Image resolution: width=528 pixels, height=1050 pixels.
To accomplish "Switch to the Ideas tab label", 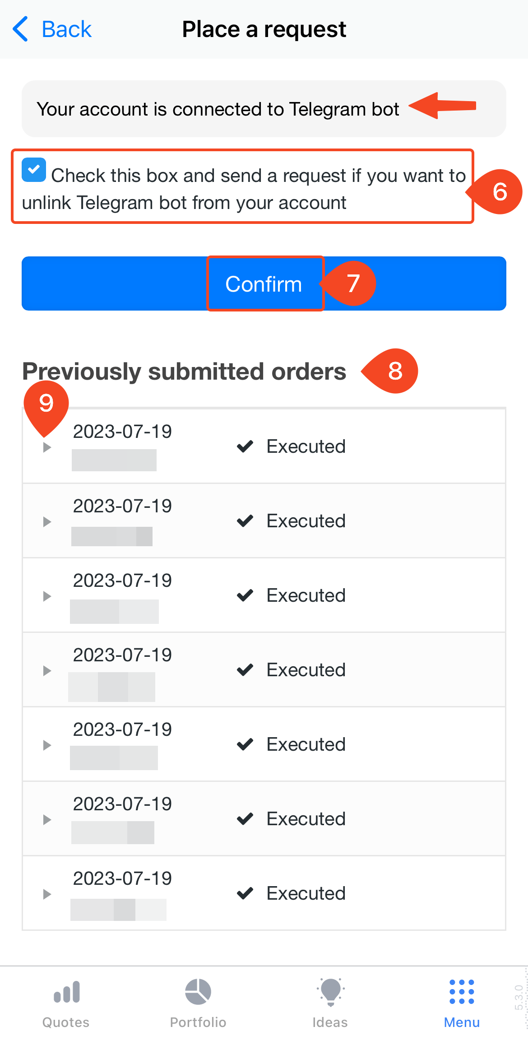I will click(330, 1022).
